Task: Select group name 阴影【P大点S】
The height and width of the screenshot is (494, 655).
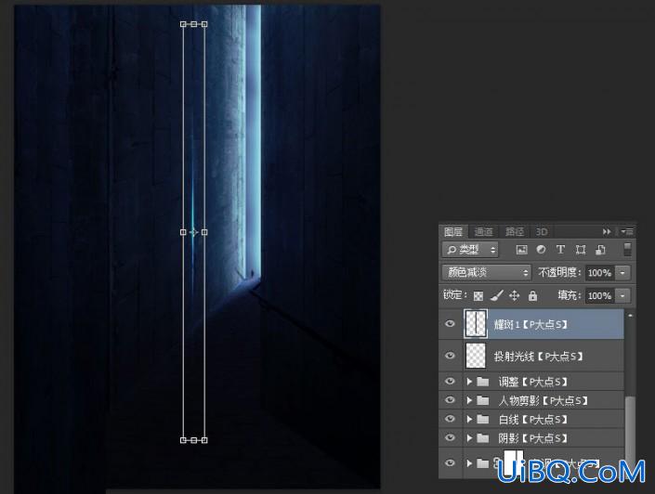Action: (532, 438)
